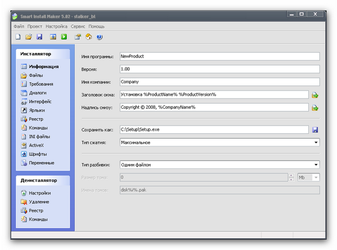337x250 pixels.
Task: Click the insert variable icon beside Заголовок окна
Action: point(315,95)
